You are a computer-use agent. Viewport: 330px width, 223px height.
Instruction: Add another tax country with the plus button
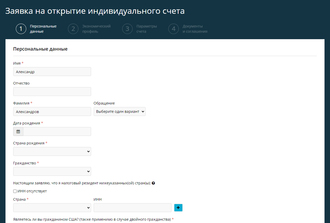[178, 208]
